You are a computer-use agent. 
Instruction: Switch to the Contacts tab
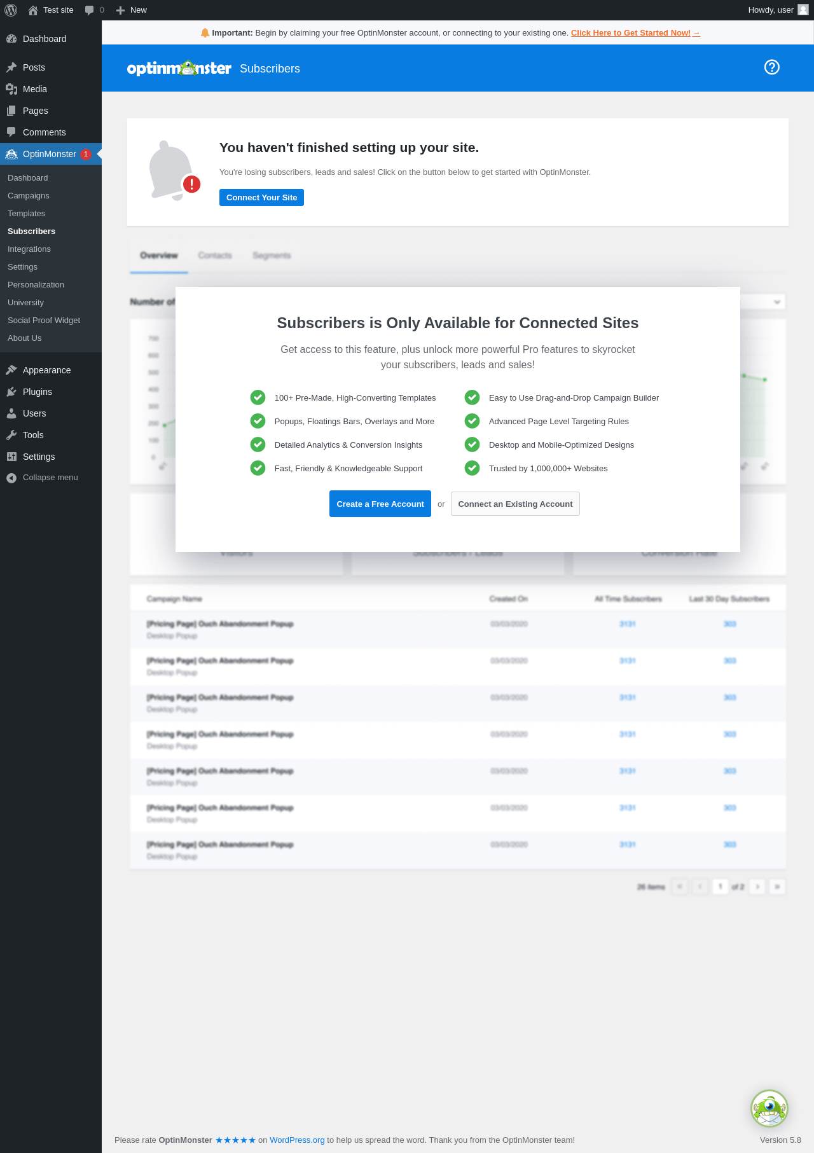pos(215,256)
